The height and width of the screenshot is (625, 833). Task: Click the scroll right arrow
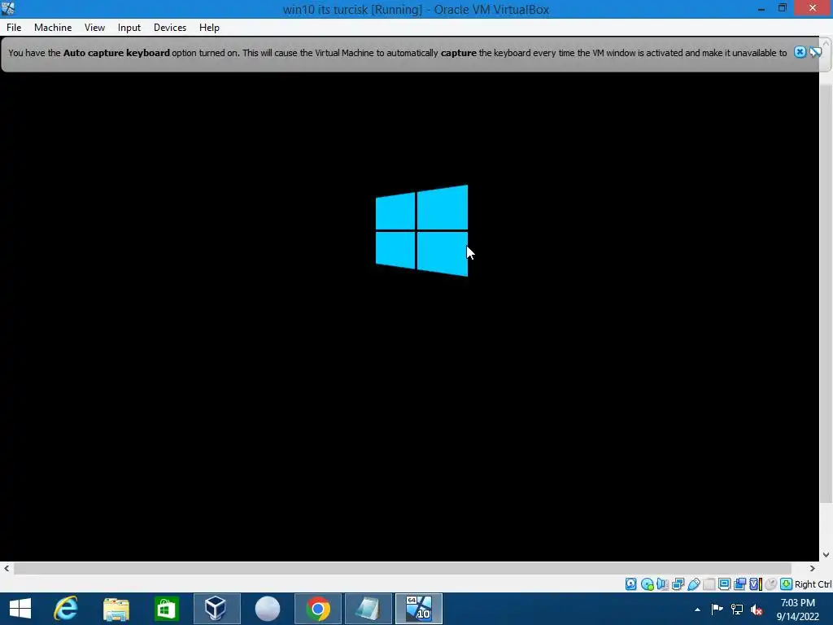coord(813,568)
